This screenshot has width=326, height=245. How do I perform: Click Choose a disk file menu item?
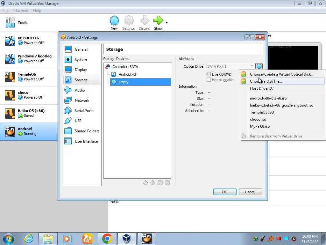pos(282,81)
